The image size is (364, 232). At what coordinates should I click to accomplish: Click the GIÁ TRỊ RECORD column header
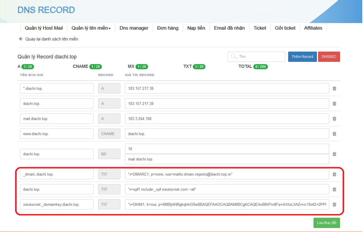coord(140,75)
